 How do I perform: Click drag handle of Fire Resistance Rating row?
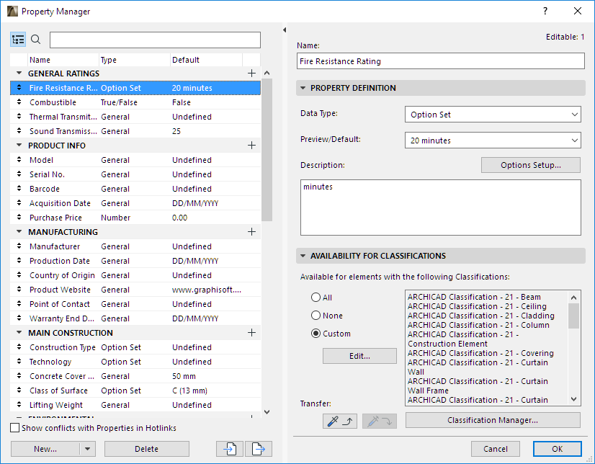(19, 88)
